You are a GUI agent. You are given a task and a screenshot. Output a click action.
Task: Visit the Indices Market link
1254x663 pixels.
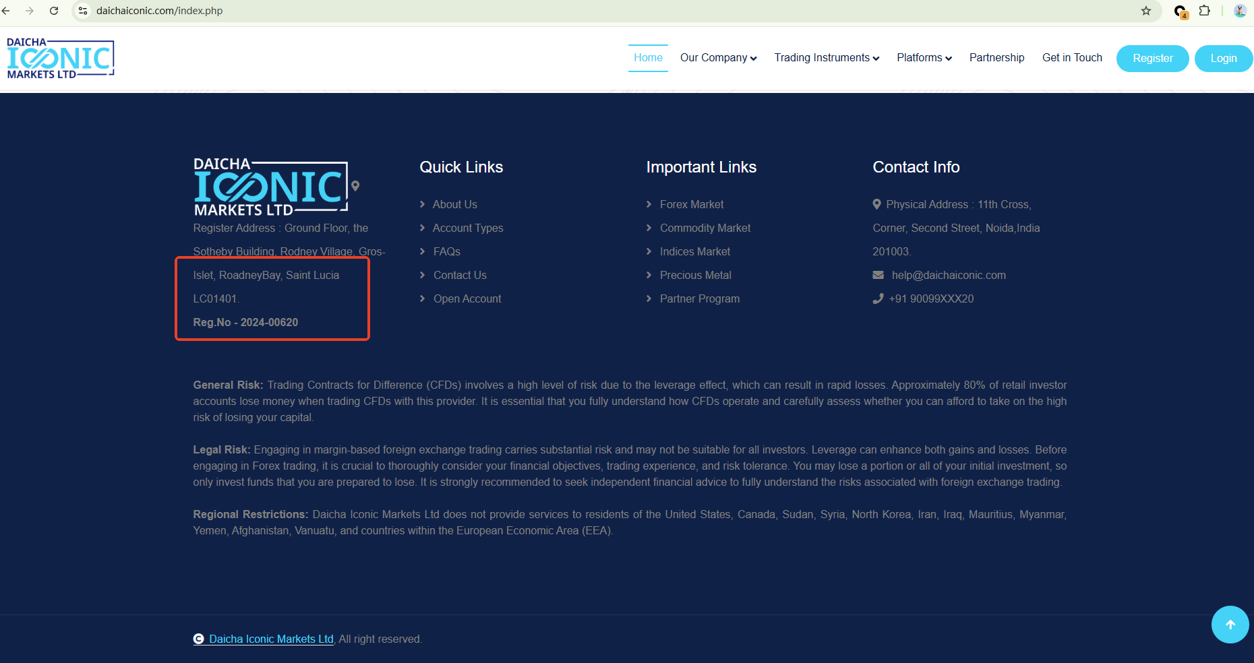(x=695, y=251)
